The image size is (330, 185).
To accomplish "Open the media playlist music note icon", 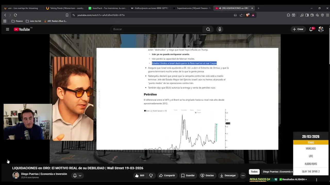I will 302,15.
